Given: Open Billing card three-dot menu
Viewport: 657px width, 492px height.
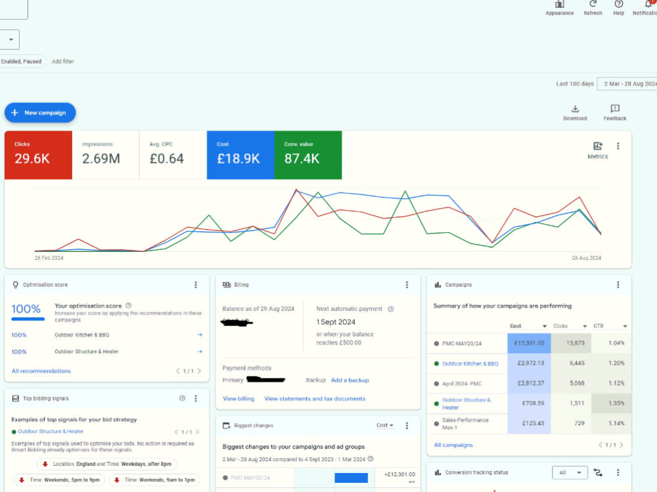Looking at the screenshot, I should pyautogui.click(x=407, y=285).
